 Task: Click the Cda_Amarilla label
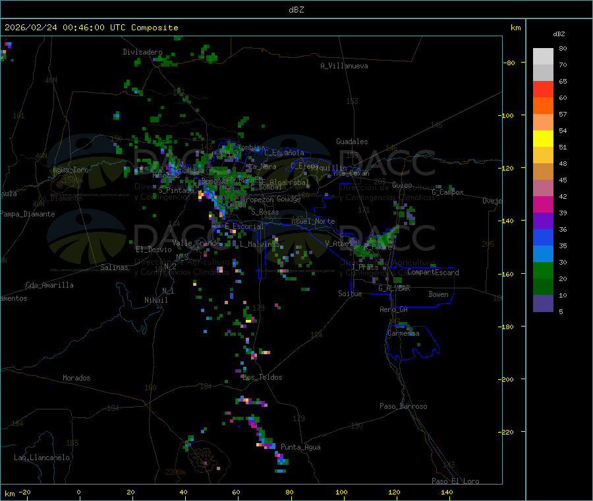pos(49,285)
